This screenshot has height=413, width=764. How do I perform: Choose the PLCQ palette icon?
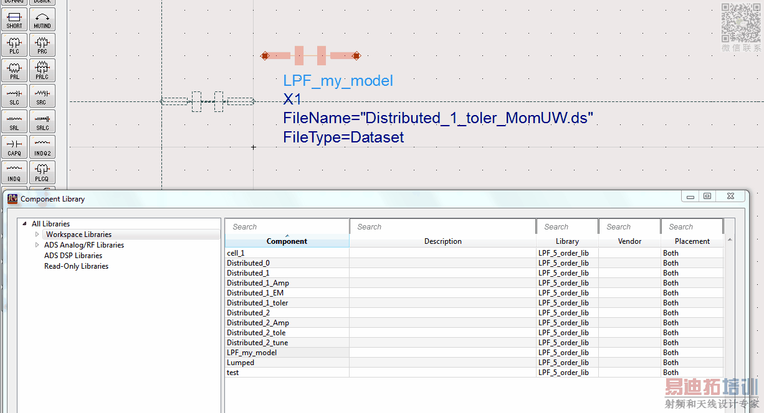(42, 173)
